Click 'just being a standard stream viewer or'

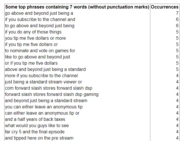[43, 82]
